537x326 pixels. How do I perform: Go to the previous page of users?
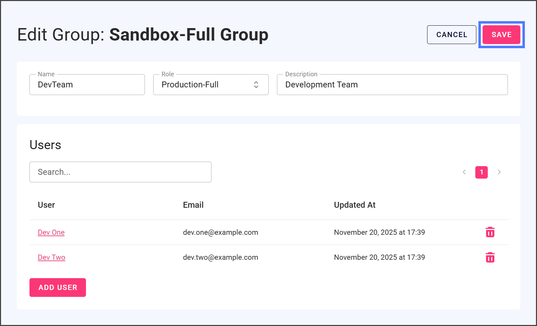coord(464,172)
